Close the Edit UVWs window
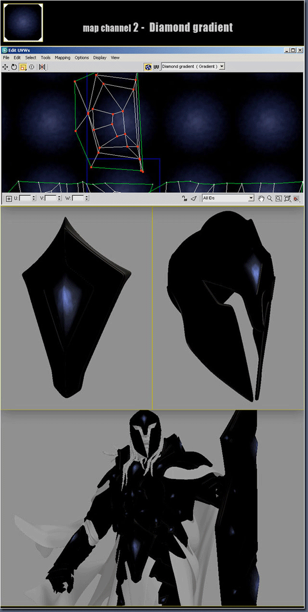Viewport: 308px width, 612px height. coord(300,50)
